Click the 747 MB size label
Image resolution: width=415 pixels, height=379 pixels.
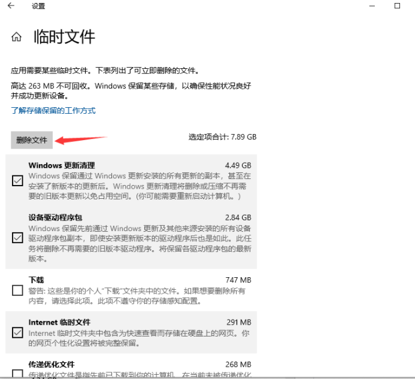[x=238, y=280]
